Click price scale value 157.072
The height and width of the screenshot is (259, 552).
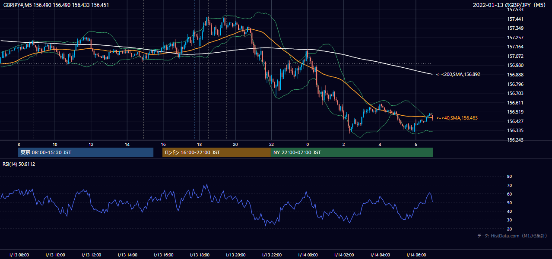coord(515,56)
